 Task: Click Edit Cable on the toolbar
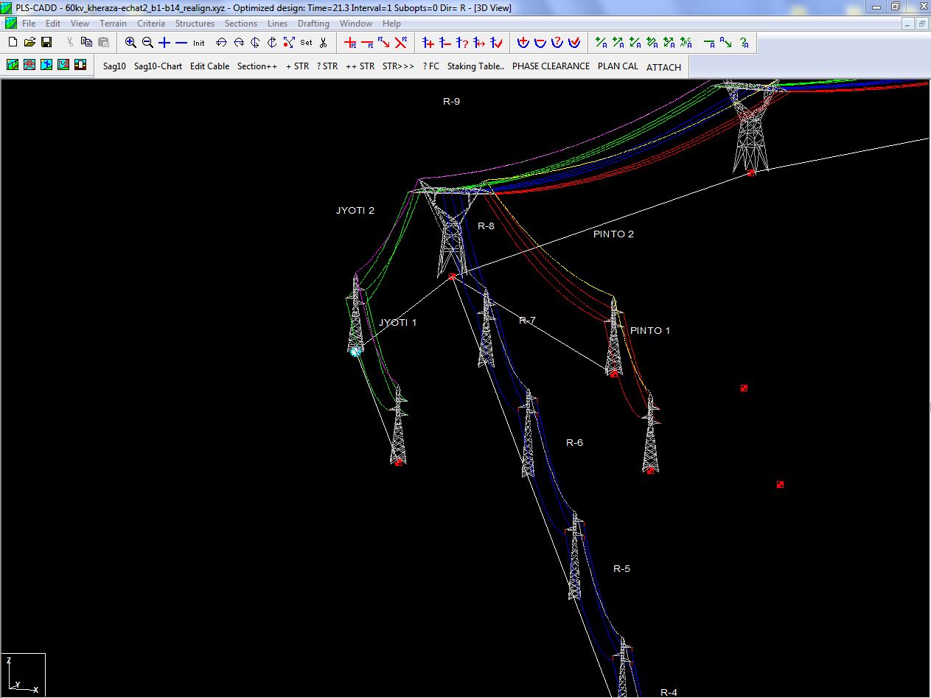click(x=209, y=66)
